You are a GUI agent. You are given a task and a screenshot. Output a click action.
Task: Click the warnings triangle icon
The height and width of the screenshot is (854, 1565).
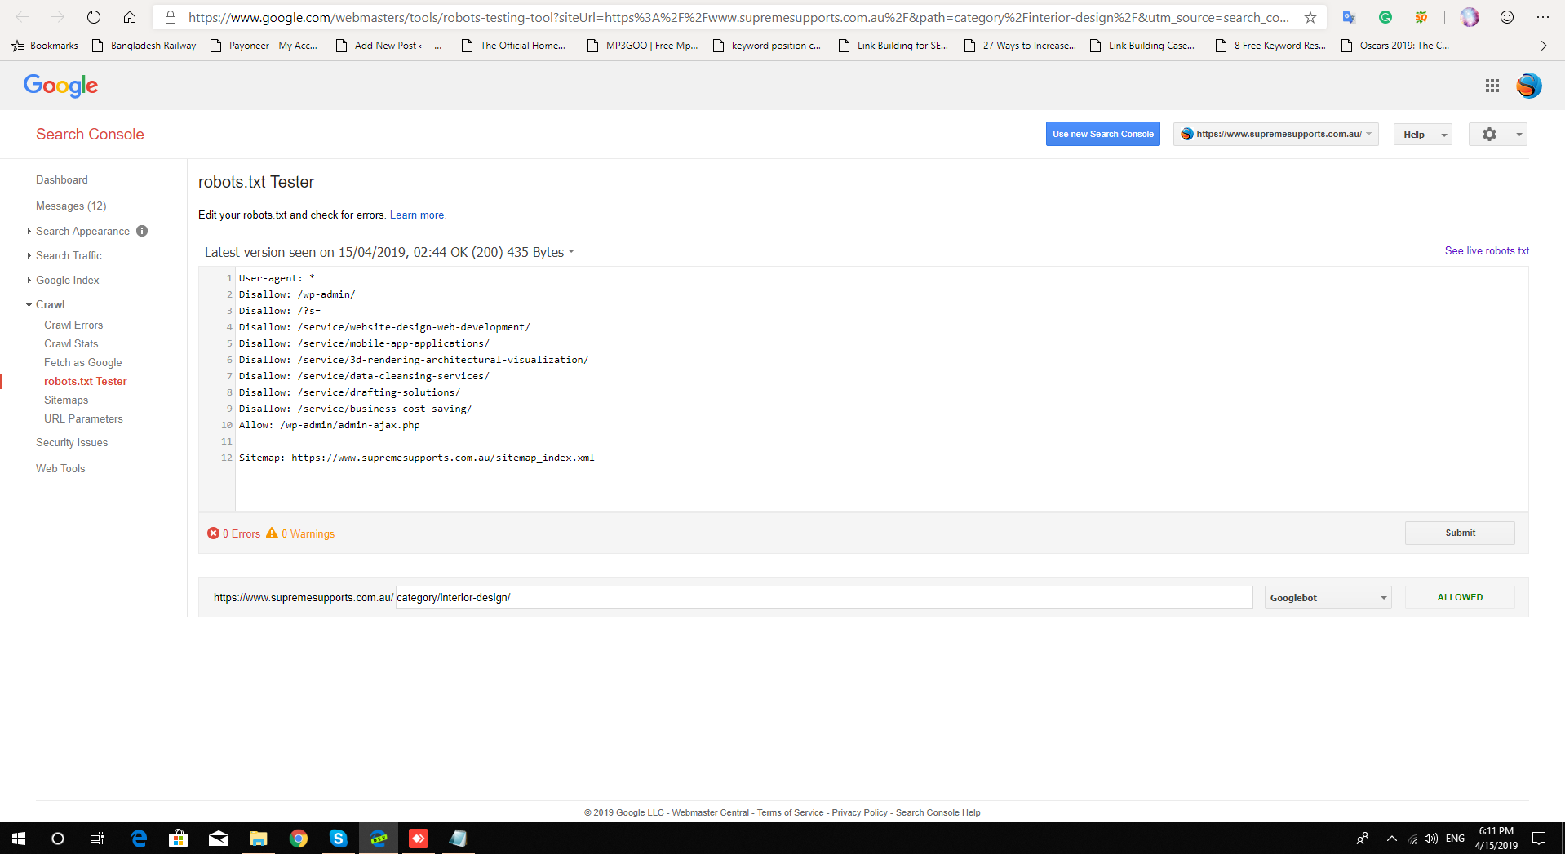tap(273, 533)
